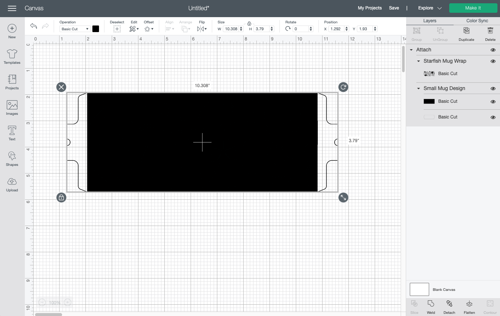Toggle visibility of the Attach group
The height and width of the screenshot is (316, 500).
[x=493, y=50]
